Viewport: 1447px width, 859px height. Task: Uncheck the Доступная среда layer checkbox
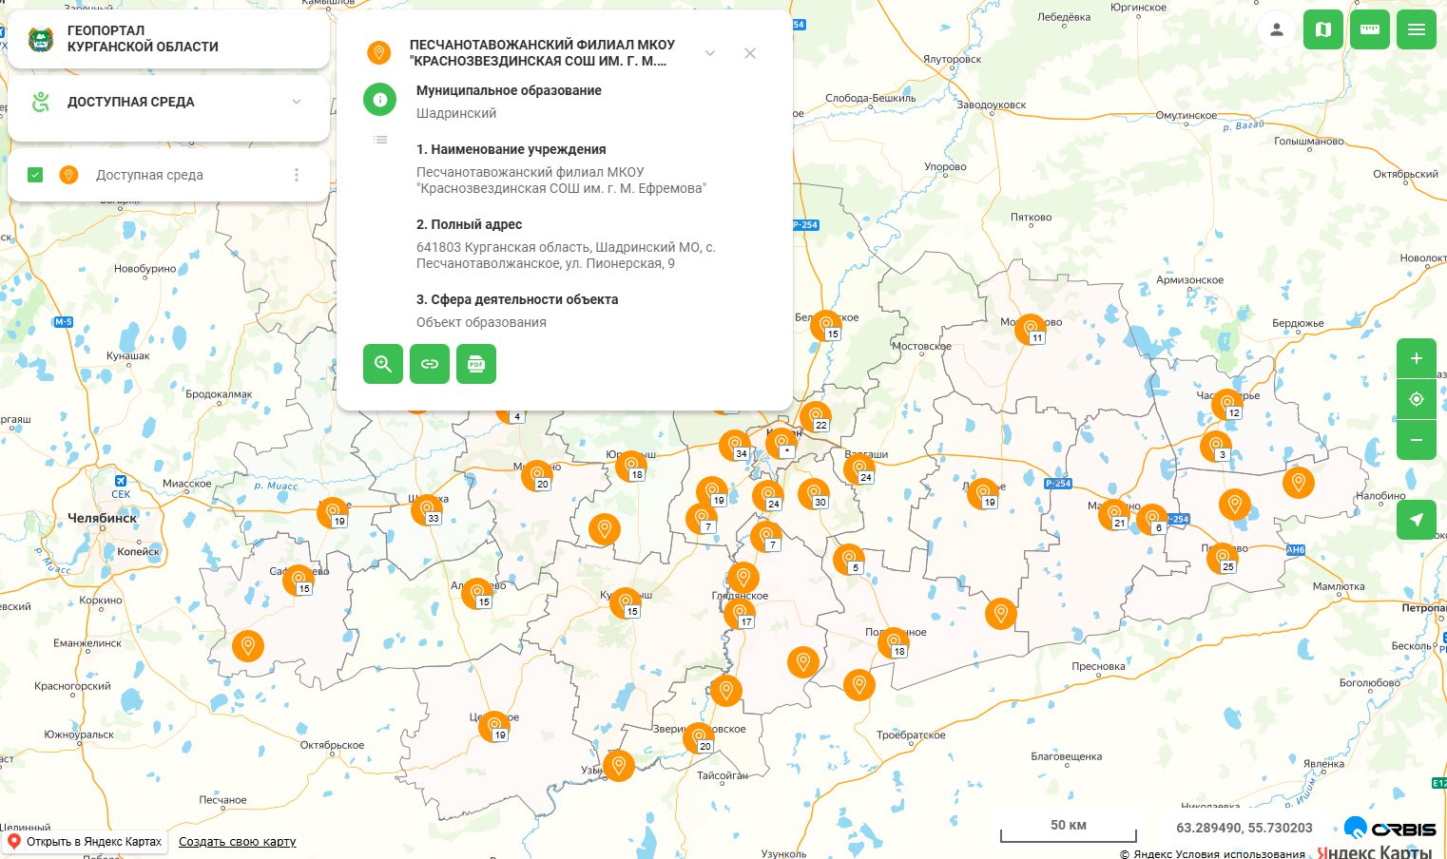35,175
